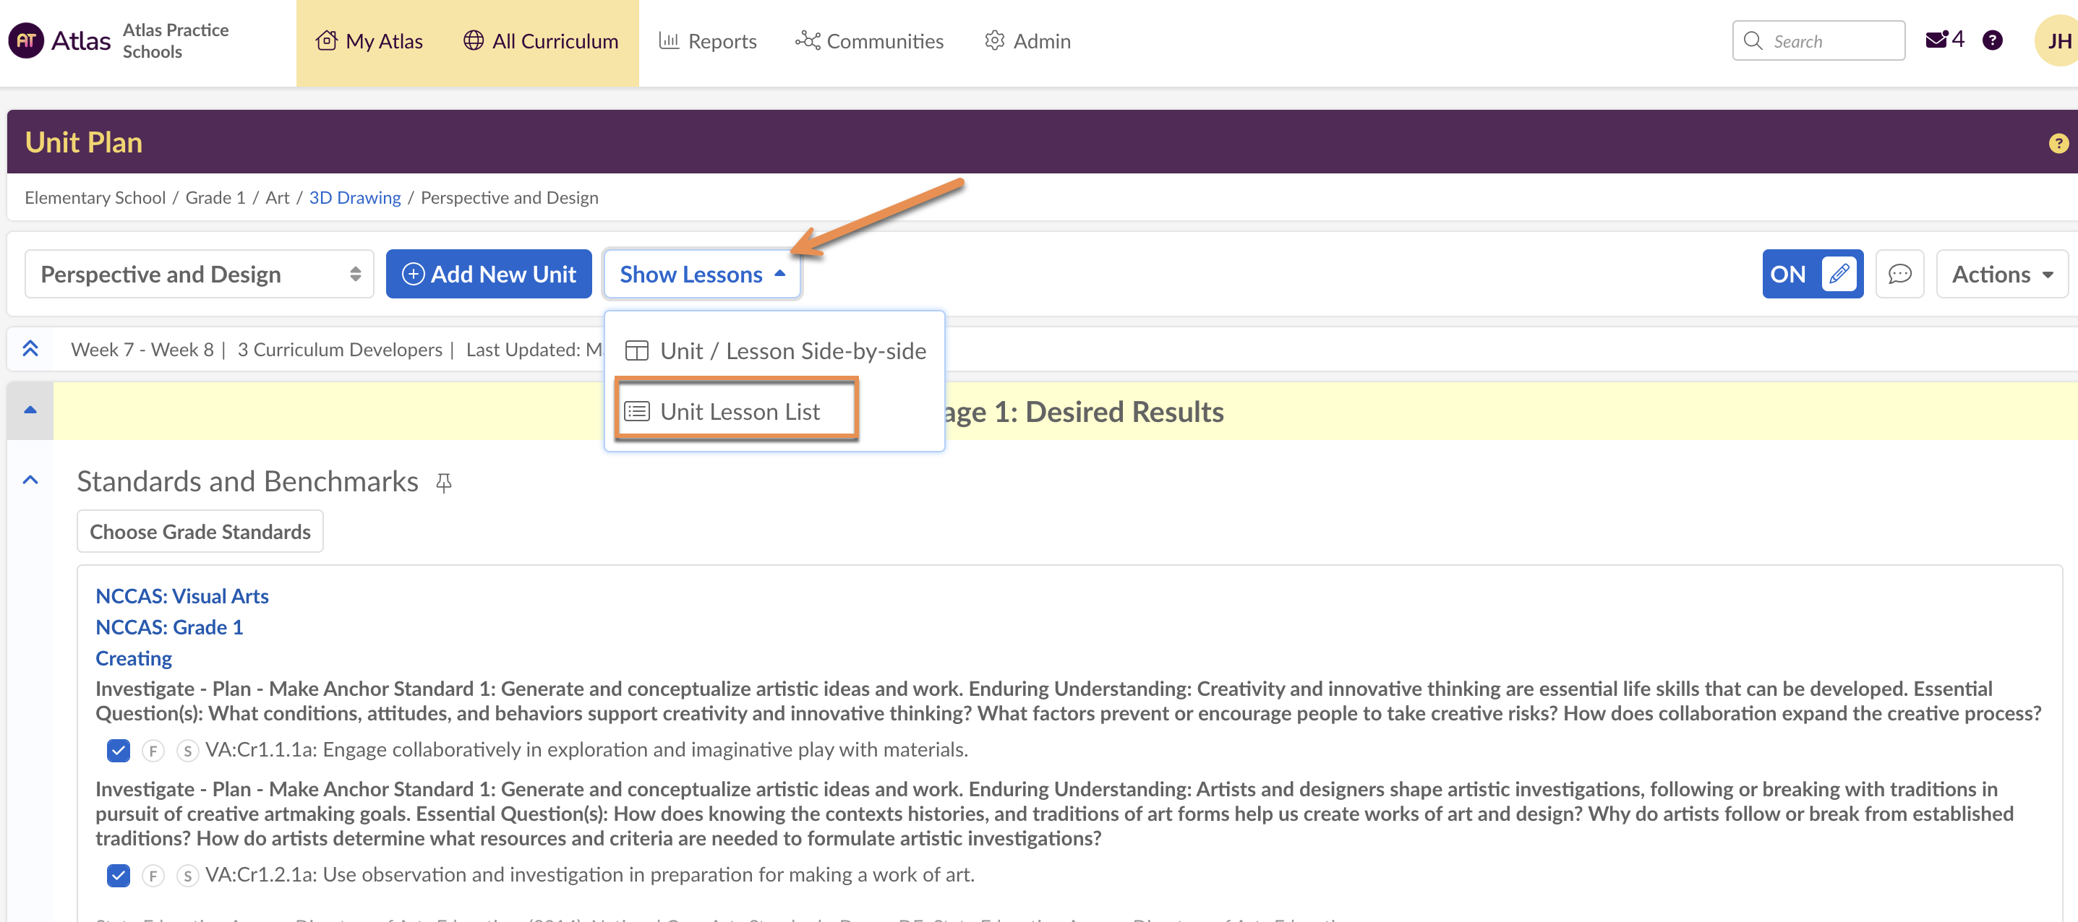Viewport: 2078px width, 922px height.
Task: Open the mail notifications icon
Action: pos(1936,40)
